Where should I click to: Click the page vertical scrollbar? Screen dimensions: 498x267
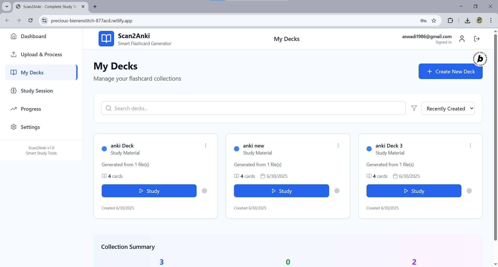tap(495, 137)
